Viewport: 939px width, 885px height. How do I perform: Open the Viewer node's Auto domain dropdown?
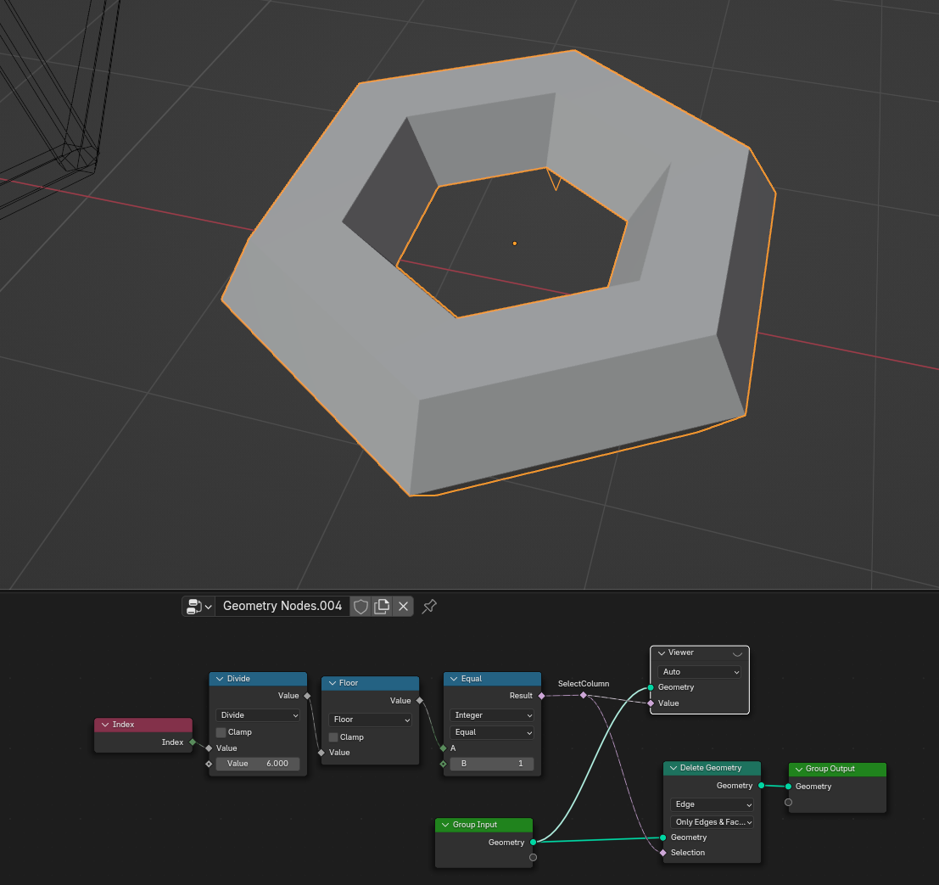point(700,672)
